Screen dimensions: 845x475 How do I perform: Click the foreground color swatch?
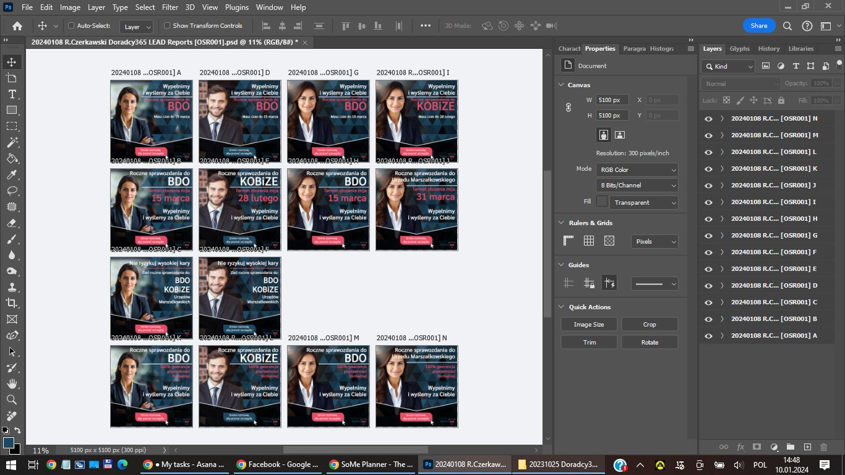pos(8,442)
